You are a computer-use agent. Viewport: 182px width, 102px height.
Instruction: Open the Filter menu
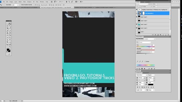(x=24, y=2)
